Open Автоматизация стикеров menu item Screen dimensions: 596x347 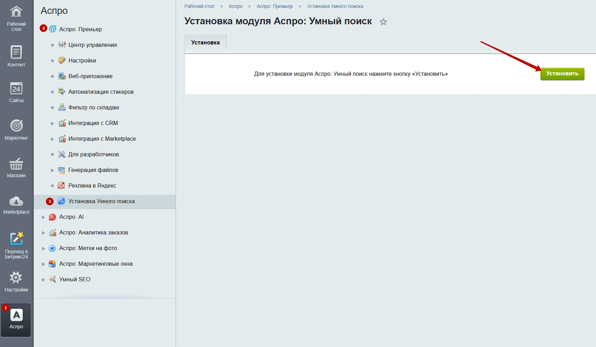point(101,92)
